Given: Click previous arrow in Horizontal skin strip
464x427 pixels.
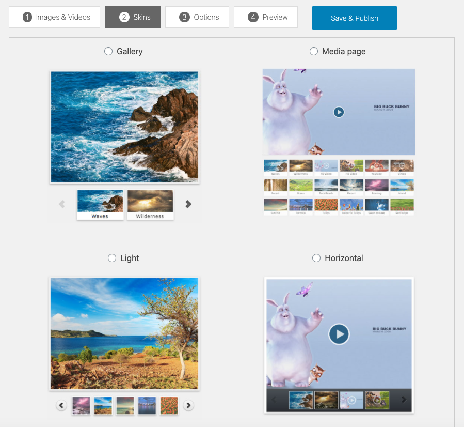Looking at the screenshot, I should tap(274, 400).
